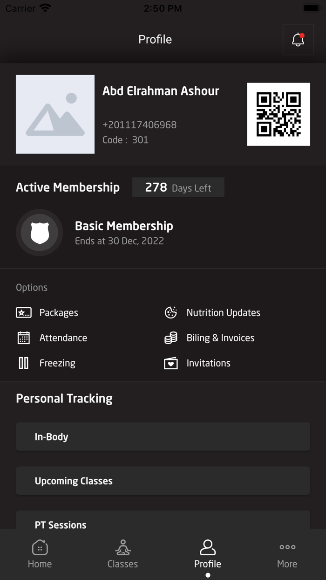Click the Freezing pause icon
This screenshot has width=326, height=580.
(x=23, y=363)
